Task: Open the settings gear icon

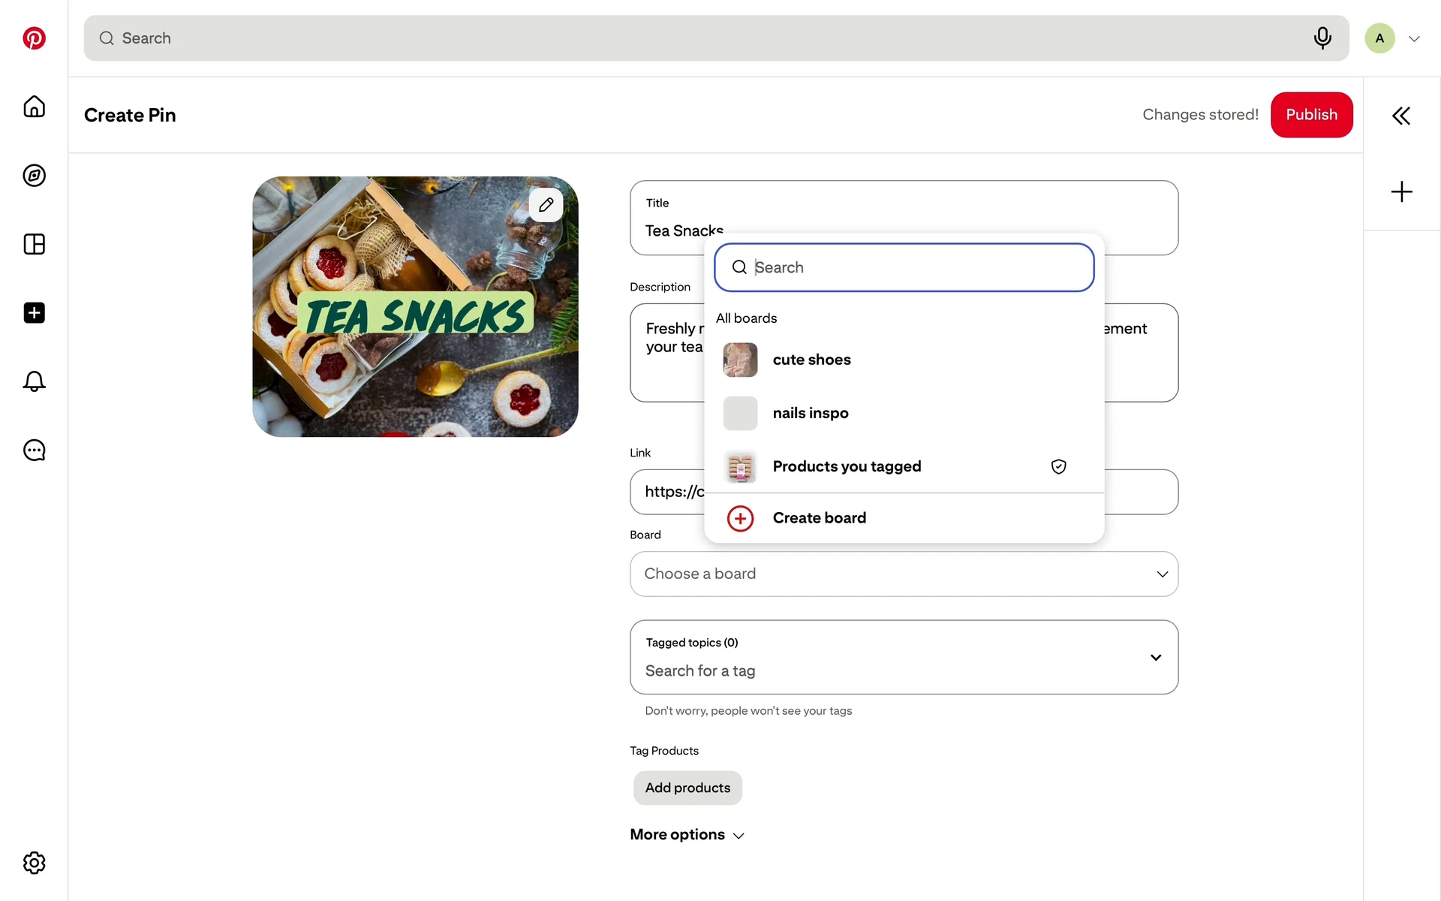Action: pyautogui.click(x=34, y=863)
